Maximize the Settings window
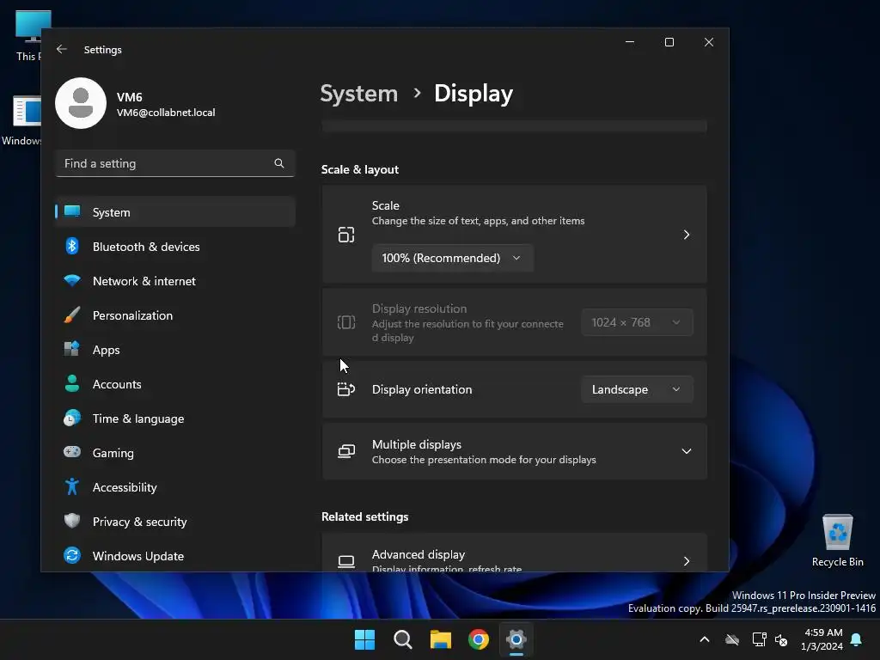 coord(669,42)
